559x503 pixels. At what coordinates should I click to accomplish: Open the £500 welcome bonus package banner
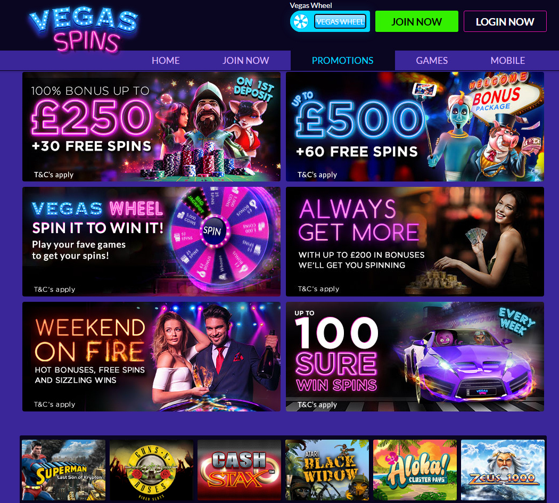click(415, 127)
